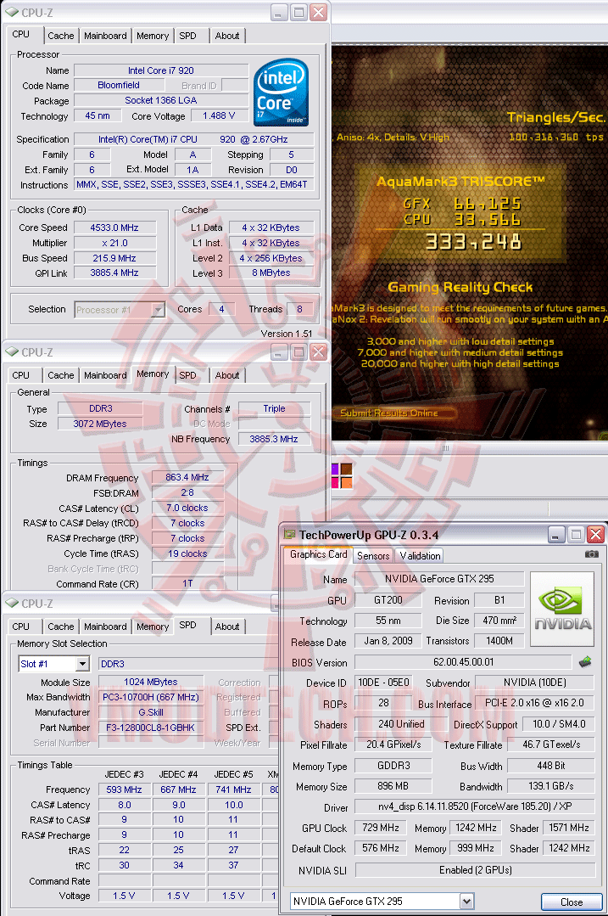The image size is (608, 916).
Task: Click the Multiplier value x 21.0
Action: [x=114, y=243]
